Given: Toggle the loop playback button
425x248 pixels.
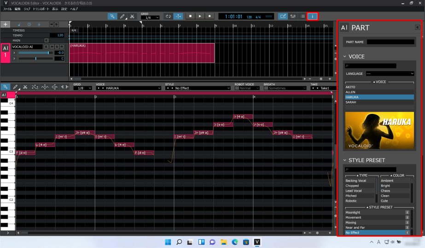Looking at the screenshot, I should click(x=168, y=16).
